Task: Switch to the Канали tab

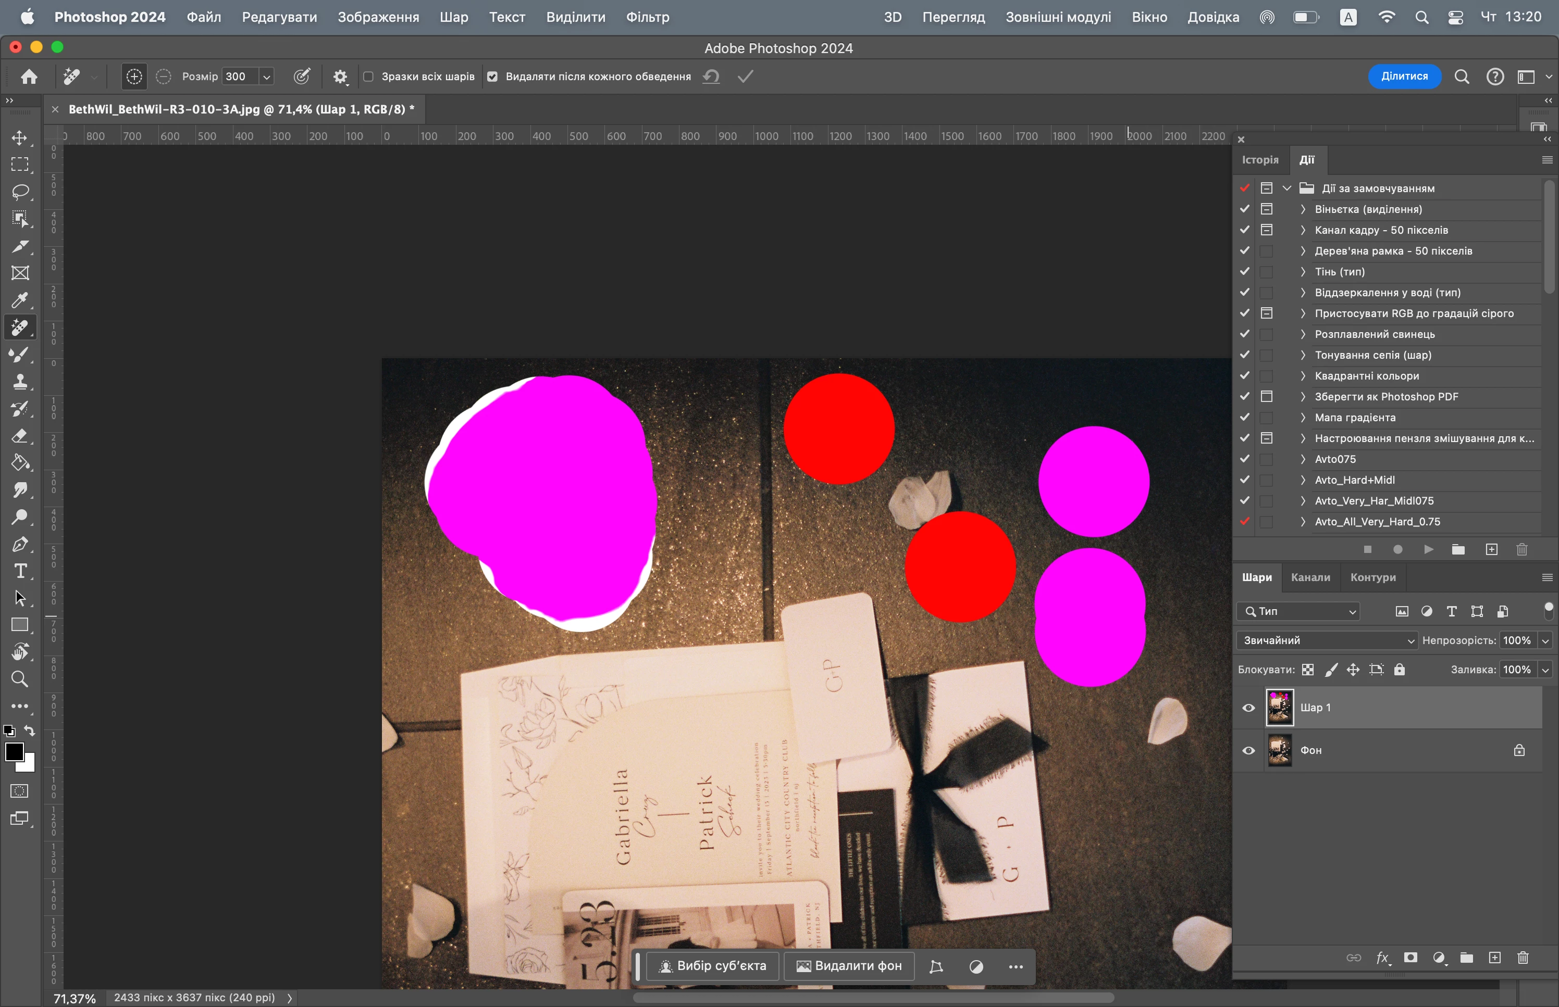Action: [x=1310, y=577]
